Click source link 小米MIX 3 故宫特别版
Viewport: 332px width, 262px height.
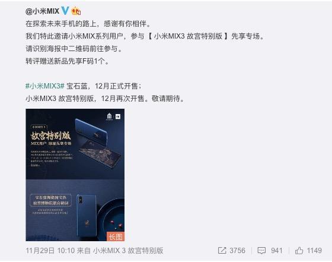point(128,251)
